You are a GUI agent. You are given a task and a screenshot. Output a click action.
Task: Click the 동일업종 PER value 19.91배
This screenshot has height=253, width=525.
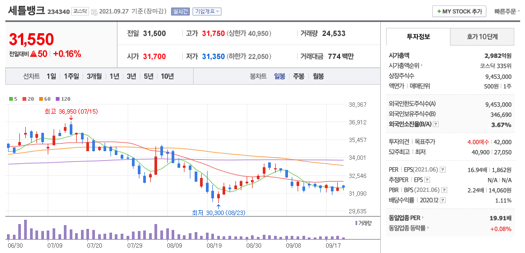pos(500,219)
